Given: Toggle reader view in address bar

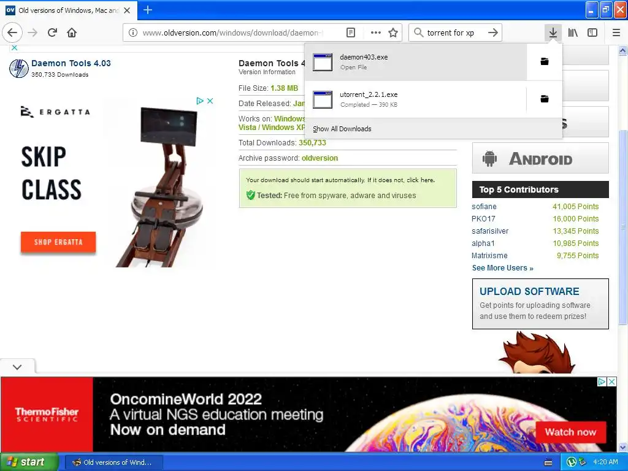Looking at the screenshot, I should (x=350, y=33).
